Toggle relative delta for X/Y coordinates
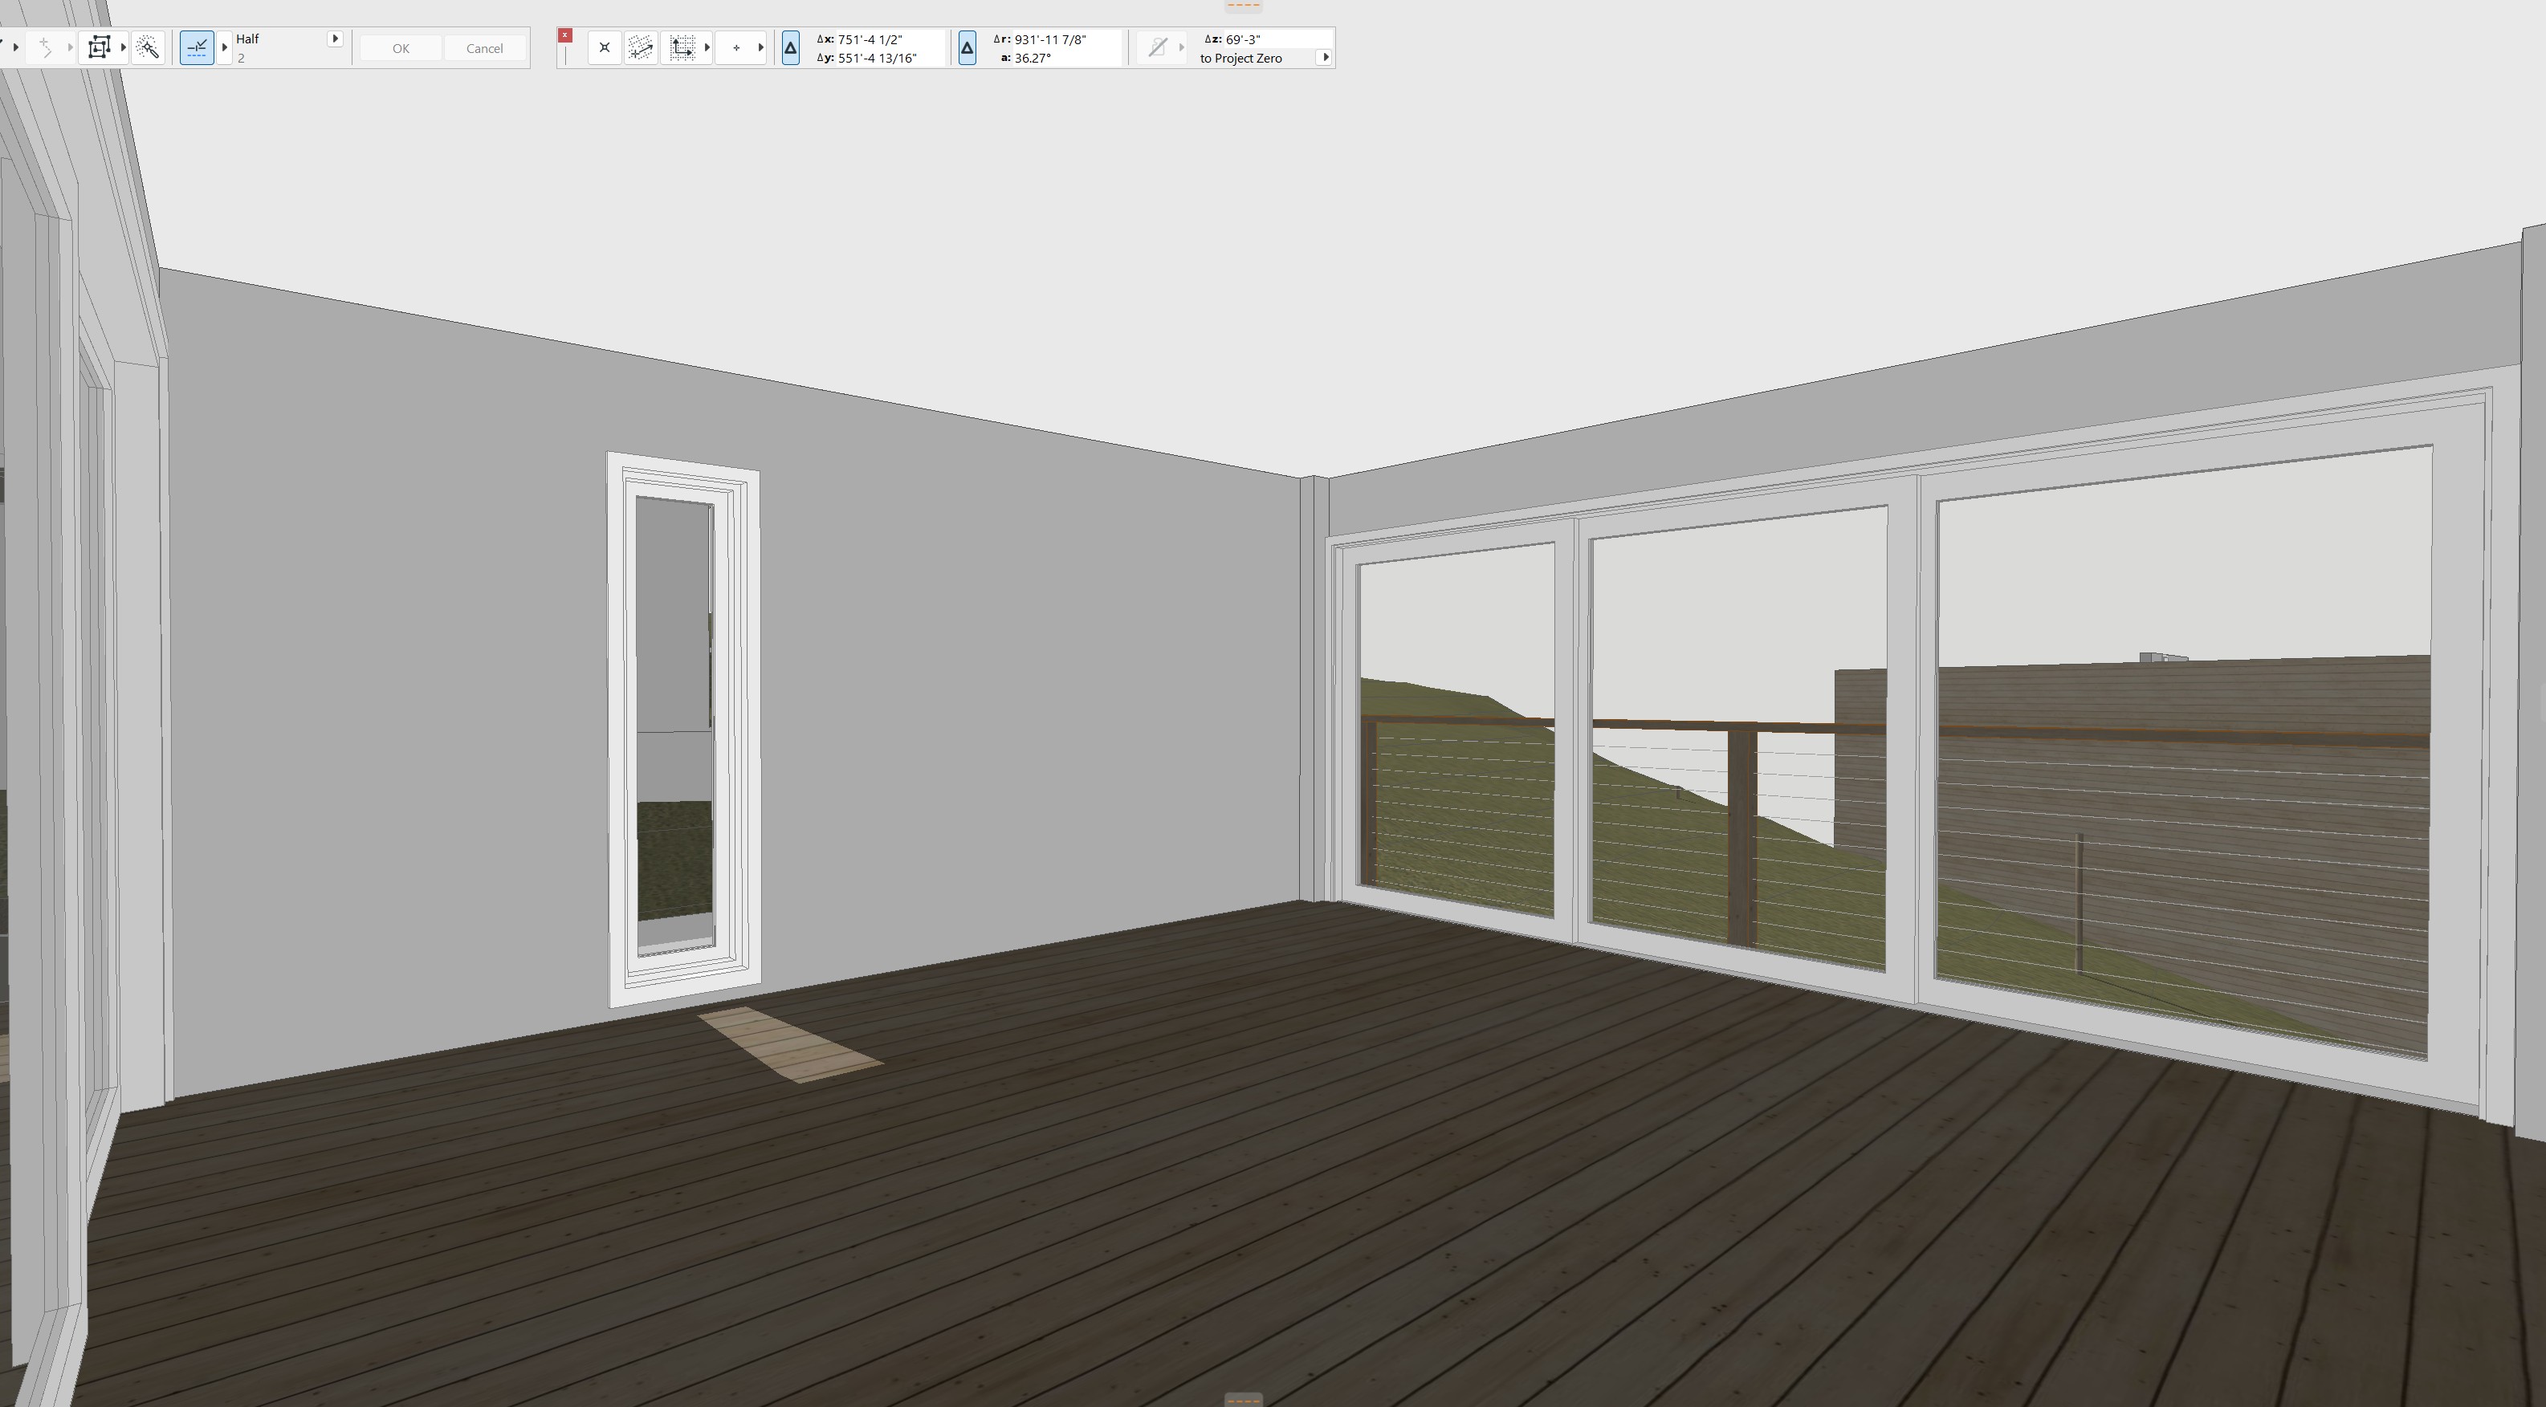 pos(791,47)
